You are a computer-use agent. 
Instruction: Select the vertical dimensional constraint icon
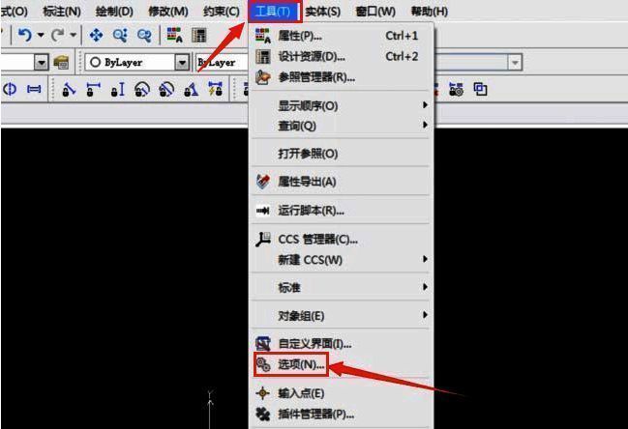pyautogui.click(x=117, y=89)
